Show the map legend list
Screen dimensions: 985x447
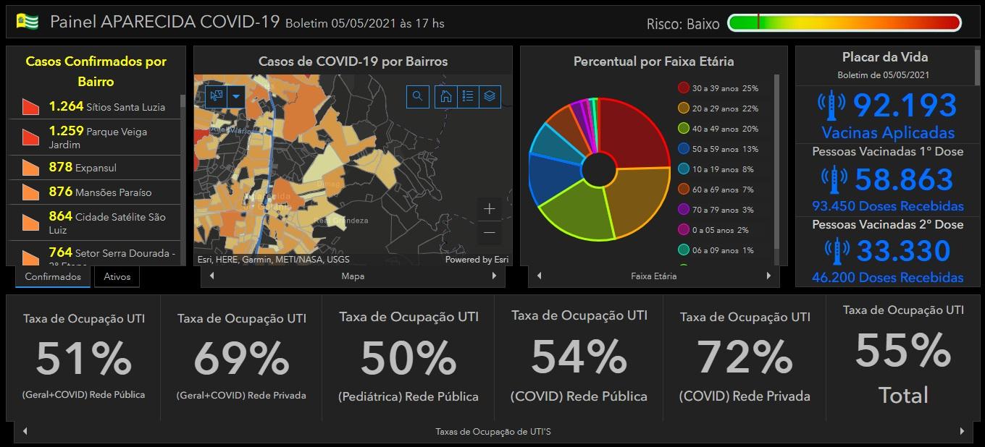[x=468, y=96]
